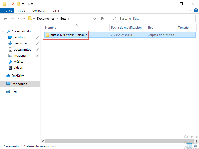Expand the ribbon using the chevron

pyautogui.click(x=191, y=11)
